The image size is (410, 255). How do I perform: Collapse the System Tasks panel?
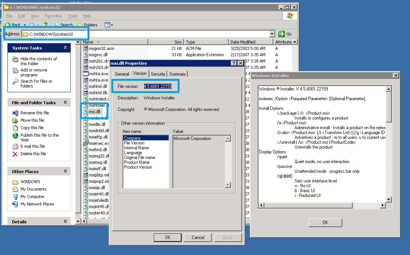(65, 48)
